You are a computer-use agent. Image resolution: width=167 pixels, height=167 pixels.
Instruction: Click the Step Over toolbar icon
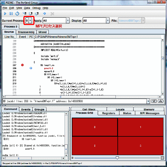pos(31,13)
